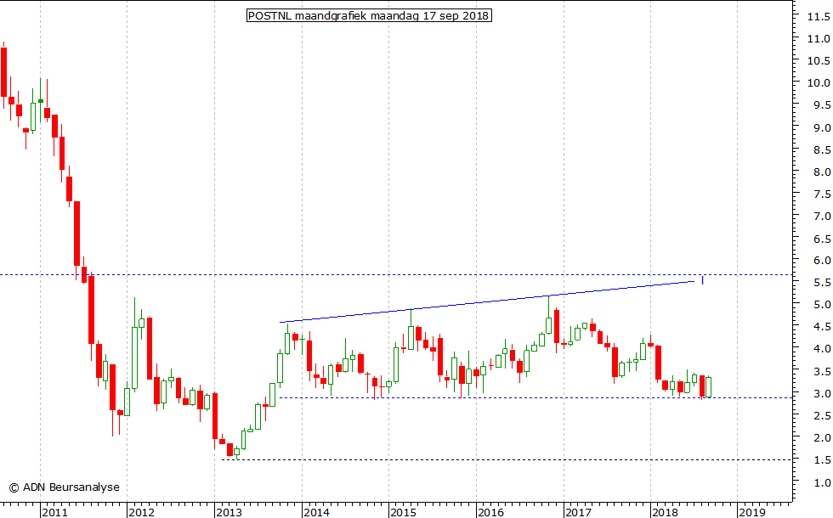
Task: Select the 2018 year label
Action: (x=665, y=512)
